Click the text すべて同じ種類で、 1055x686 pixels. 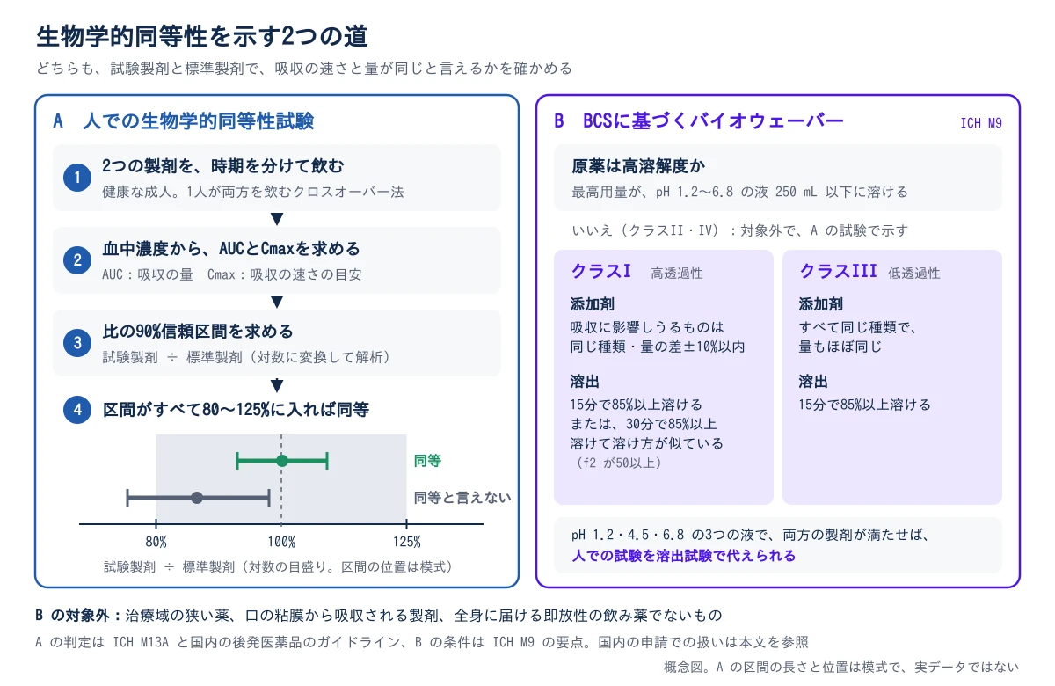[858, 327]
